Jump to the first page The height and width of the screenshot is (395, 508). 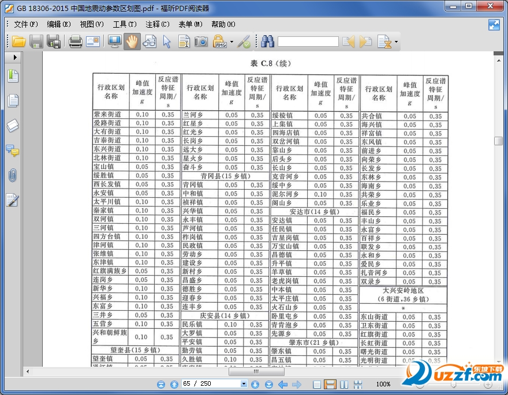pyautogui.click(x=161, y=384)
